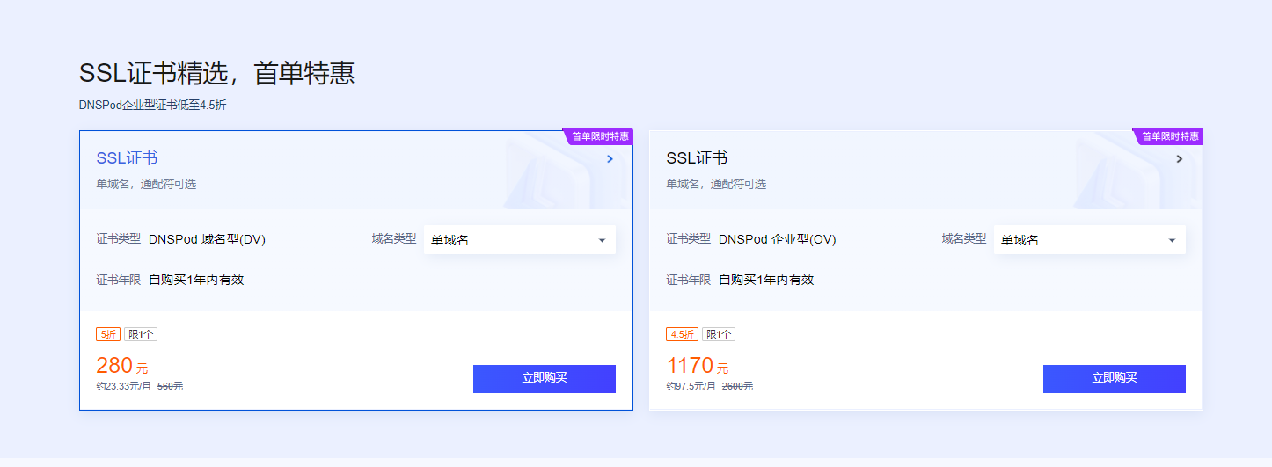Click the struck-through 560元 original price
1272x467 pixels.
point(171,386)
